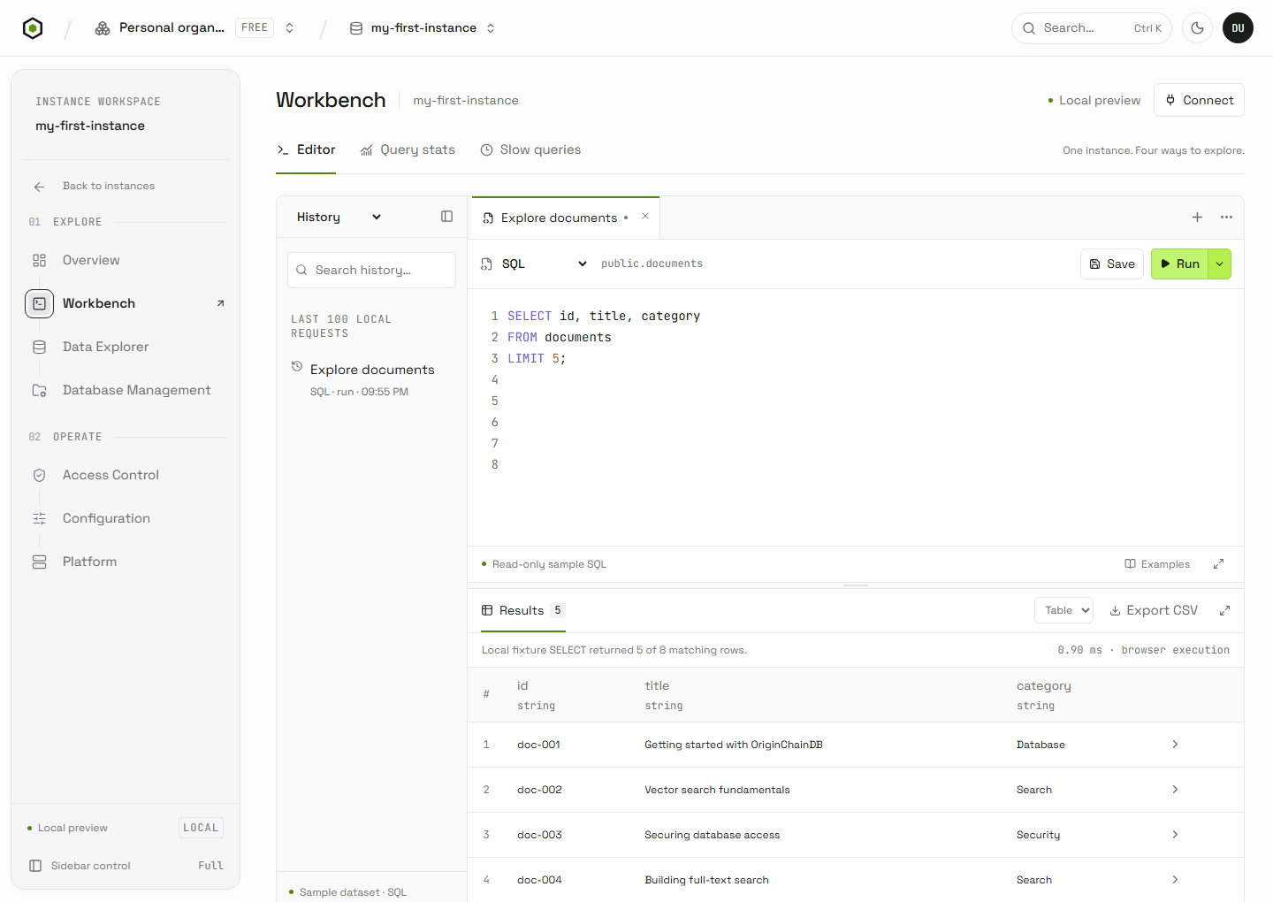Select the Results tab
This screenshot has width=1273, height=902.
tap(522, 610)
